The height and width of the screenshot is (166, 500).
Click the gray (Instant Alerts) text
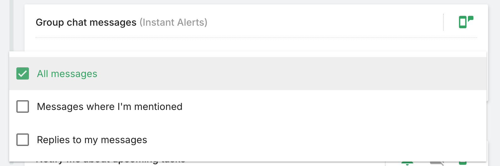(x=173, y=23)
